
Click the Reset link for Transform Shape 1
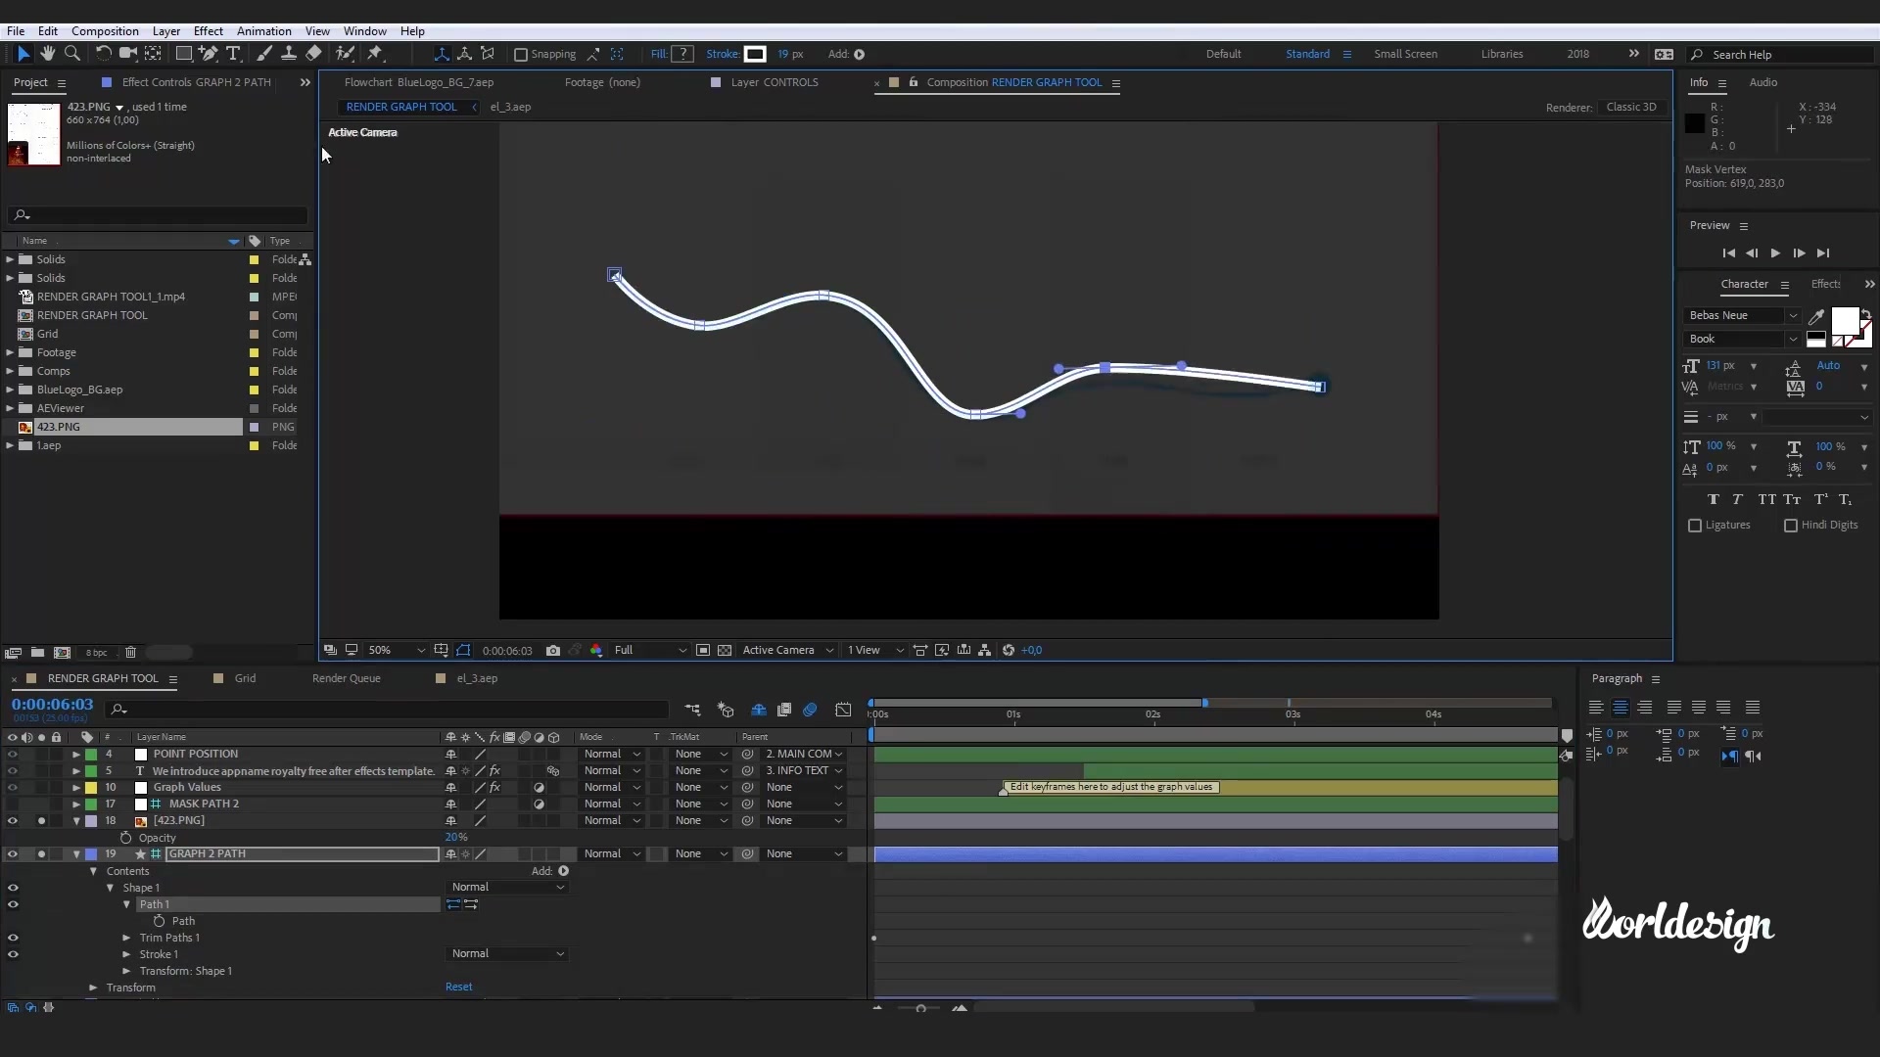click(x=458, y=987)
